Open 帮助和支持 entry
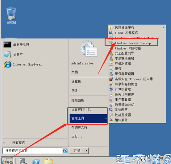The image size is (171, 164). [x=79, y=127]
